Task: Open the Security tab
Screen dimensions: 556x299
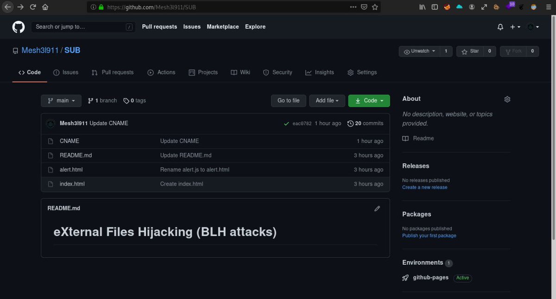Action: pyautogui.click(x=278, y=72)
